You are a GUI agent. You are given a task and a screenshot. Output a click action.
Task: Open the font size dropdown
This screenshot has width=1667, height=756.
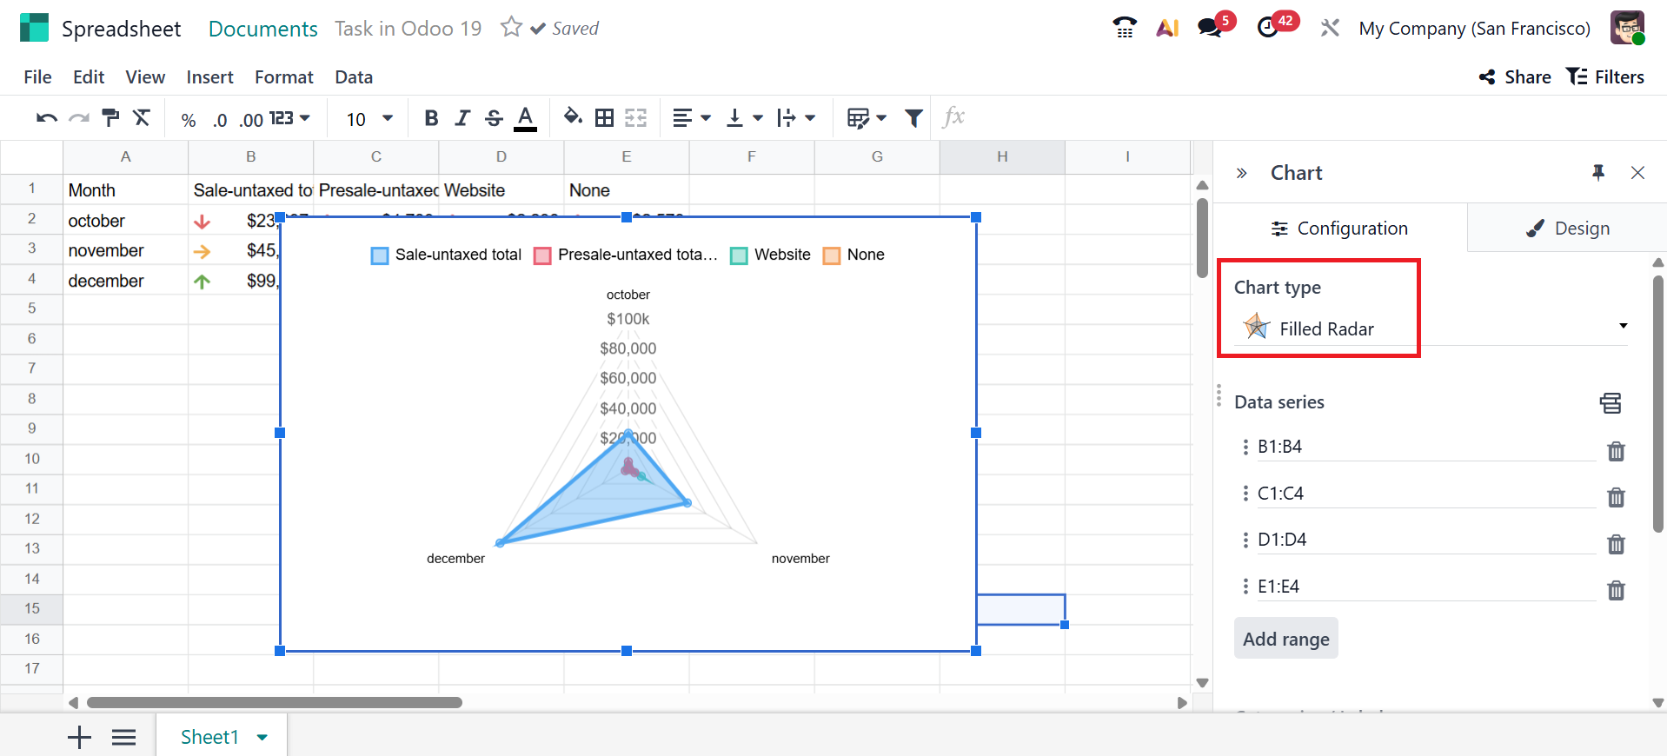[x=369, y=118]
